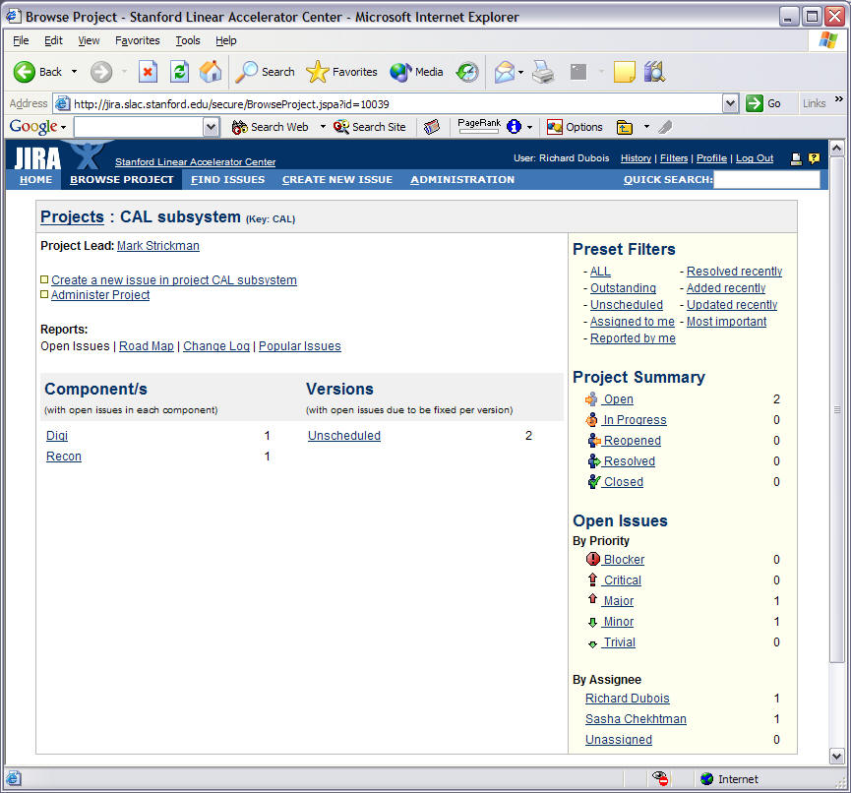
Task: Expand the Links toolbar chevron
Action: point(839,99)
